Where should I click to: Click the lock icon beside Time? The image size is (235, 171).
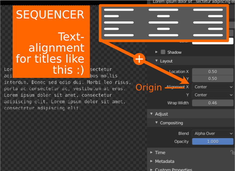pyautogui.click(x=232, y=152)
